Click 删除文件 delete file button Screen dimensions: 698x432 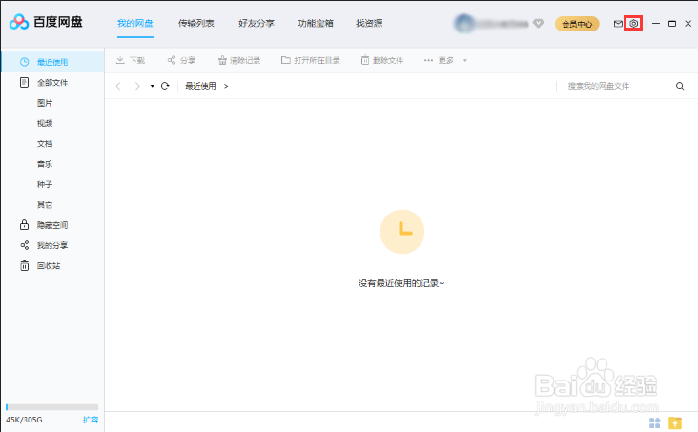tap(382, 60)
